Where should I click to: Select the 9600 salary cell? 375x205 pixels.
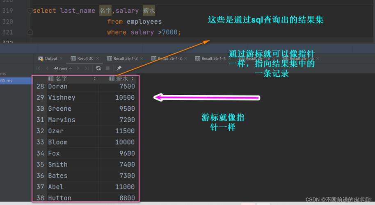(118, 153)
